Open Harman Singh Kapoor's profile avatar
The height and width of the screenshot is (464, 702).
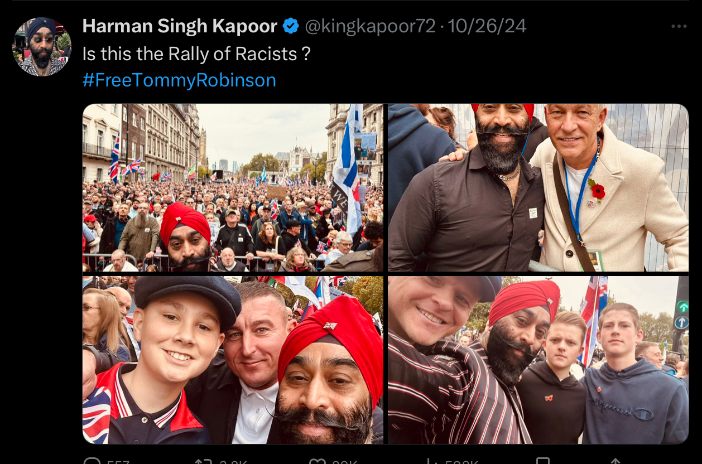click(x=42, y=46)
